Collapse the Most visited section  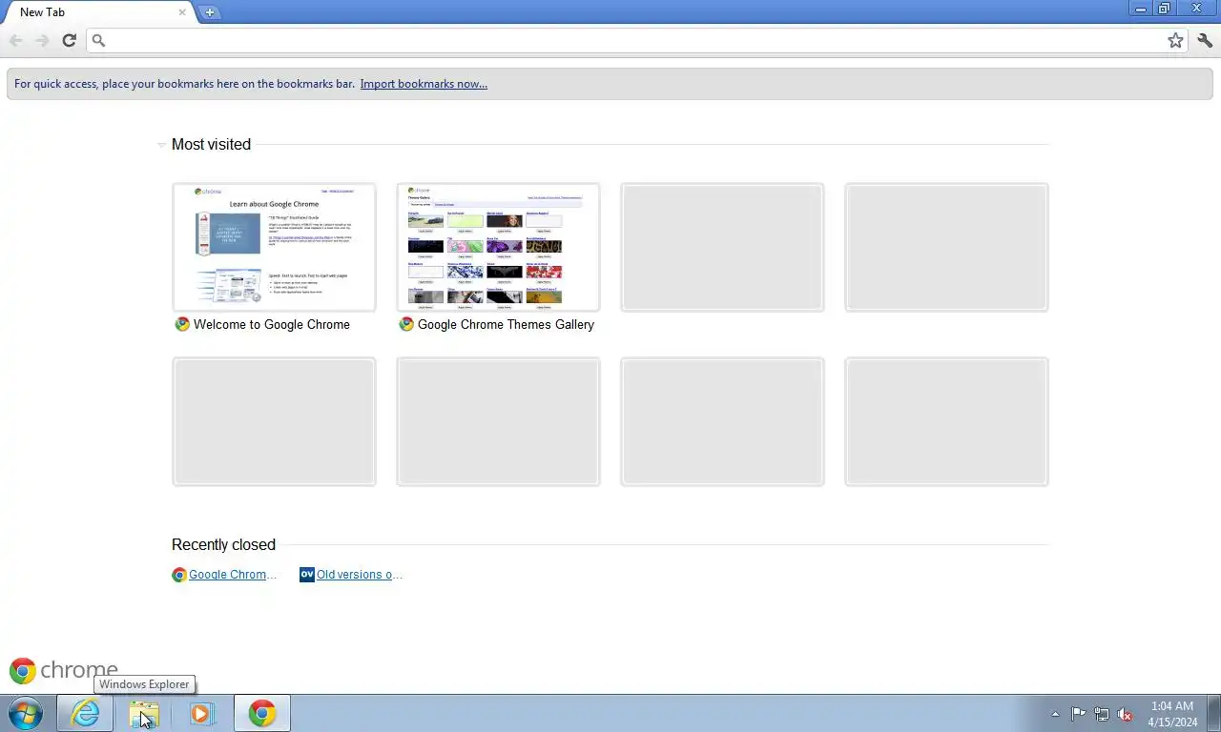(161, 145)
